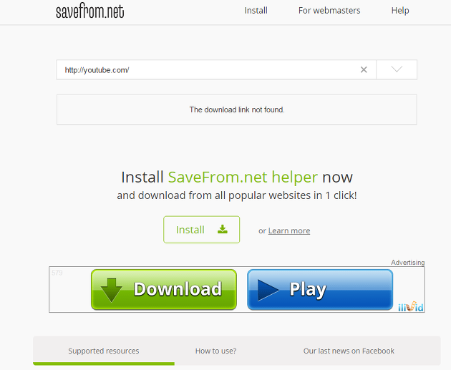Image resolution: width=451 pixels, height=370 pixels.
Task: Click the green Download ad button
Action: coord(164,290)
